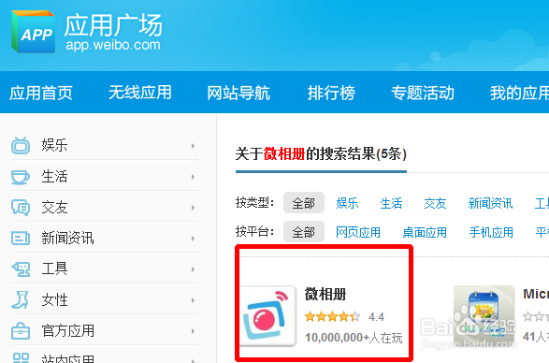The height and width of the screenshot is (363, 549).
Task: Open the 应用广场 app.weibo.com title link
Action: (113, 33)
